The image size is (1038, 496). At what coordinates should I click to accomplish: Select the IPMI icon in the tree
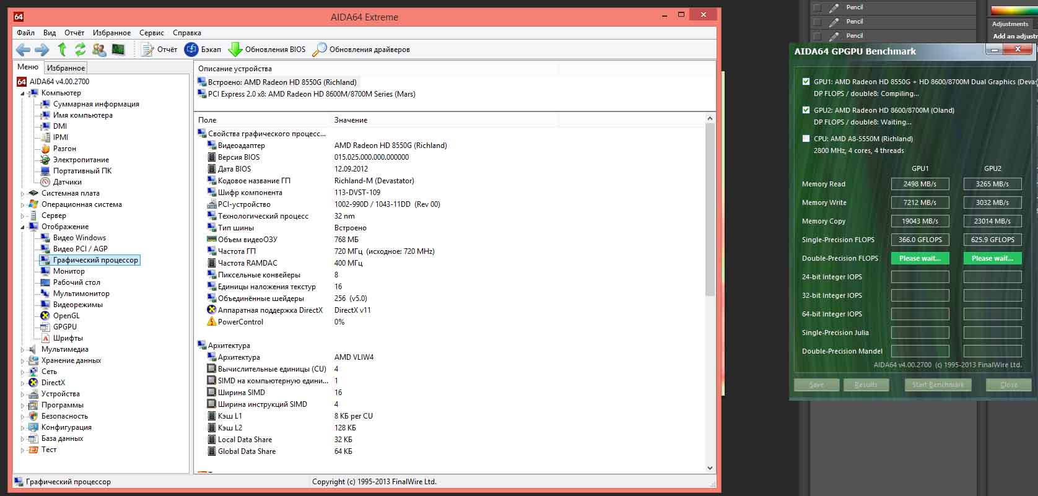tap(45, 137)
